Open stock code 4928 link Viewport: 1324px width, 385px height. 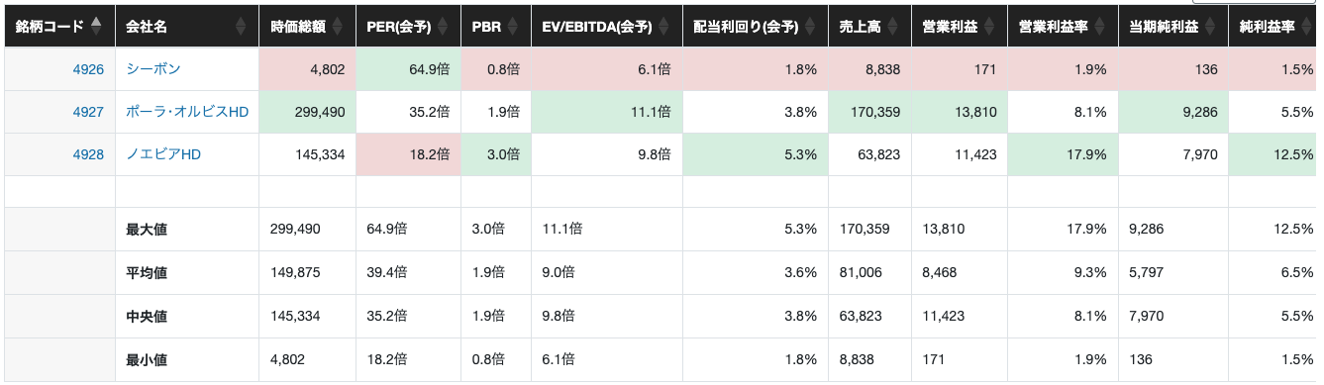click(88, 154)
